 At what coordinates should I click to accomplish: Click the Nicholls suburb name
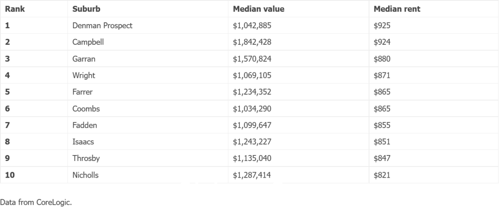click(85, 175)
